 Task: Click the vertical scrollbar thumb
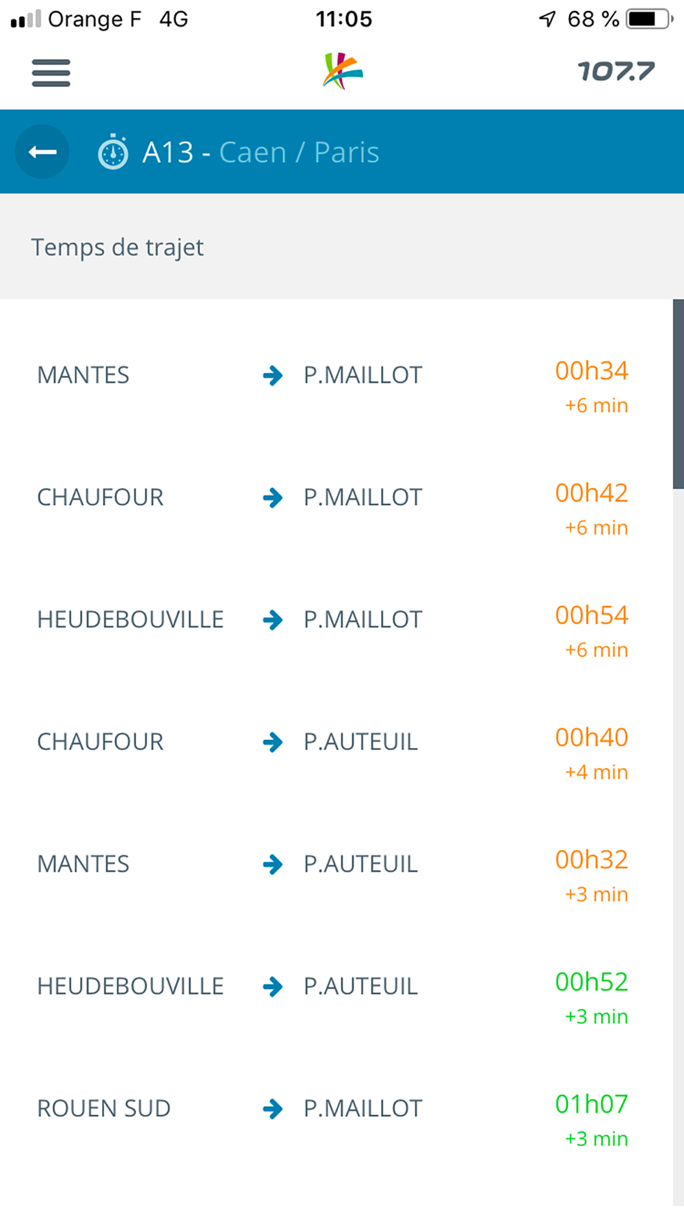click(x=678, y=394)
